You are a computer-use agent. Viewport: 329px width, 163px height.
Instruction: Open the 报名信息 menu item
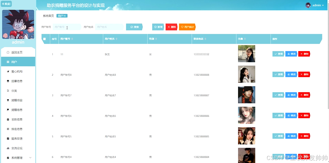18,129
